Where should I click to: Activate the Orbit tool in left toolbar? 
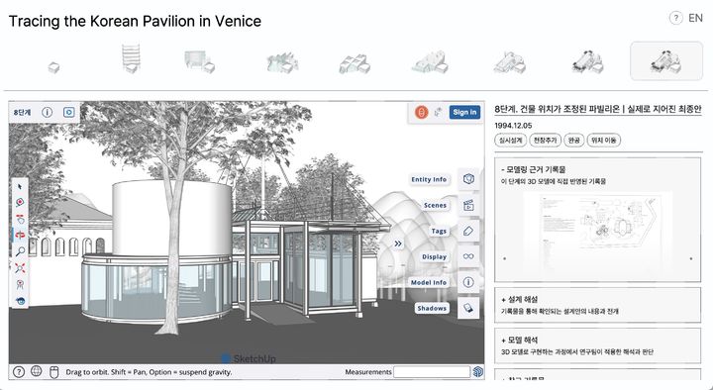point(20,236)
